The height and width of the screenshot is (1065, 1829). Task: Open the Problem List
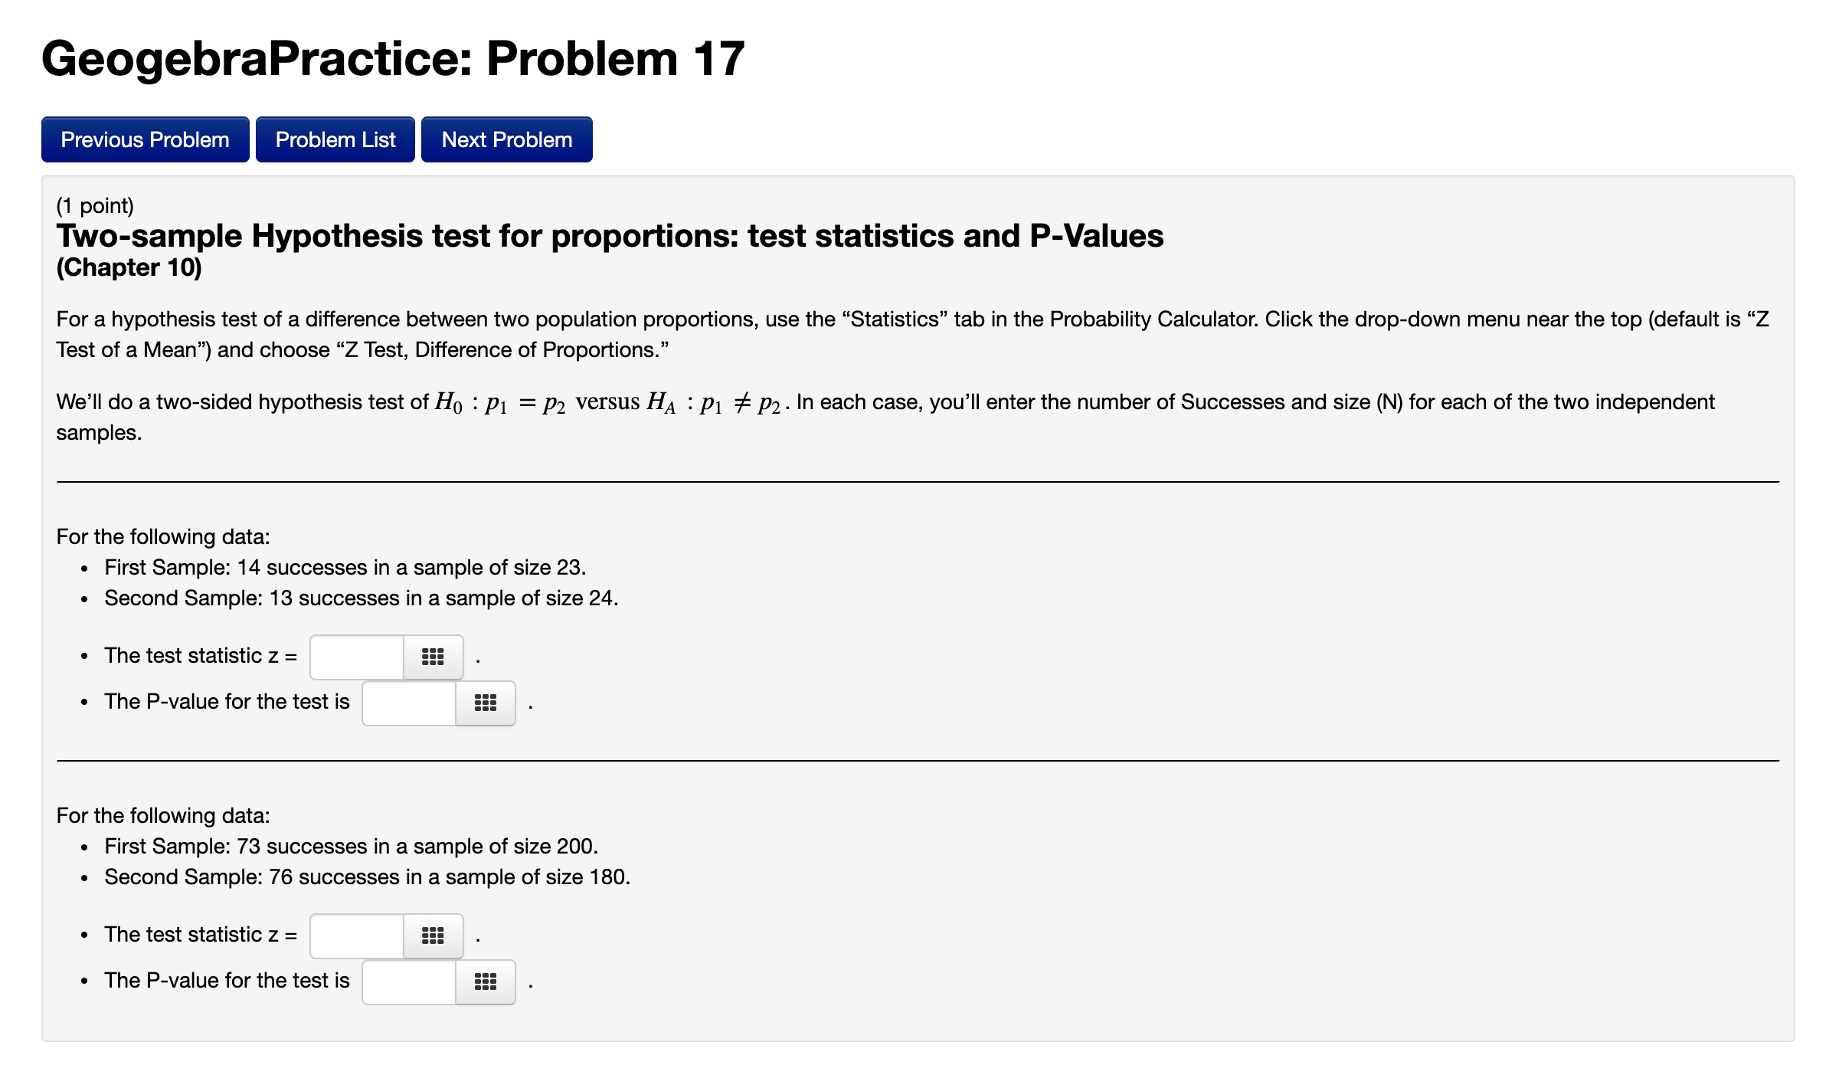coord(335,139)
